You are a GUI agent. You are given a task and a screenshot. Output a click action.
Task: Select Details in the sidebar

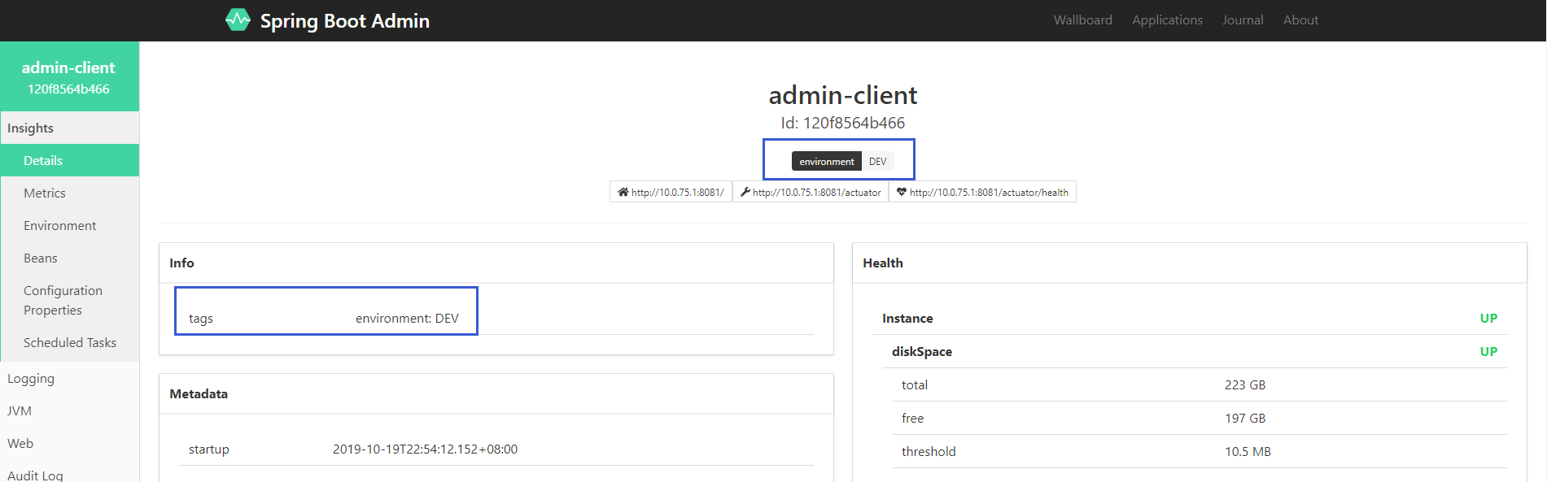point(70,160)
